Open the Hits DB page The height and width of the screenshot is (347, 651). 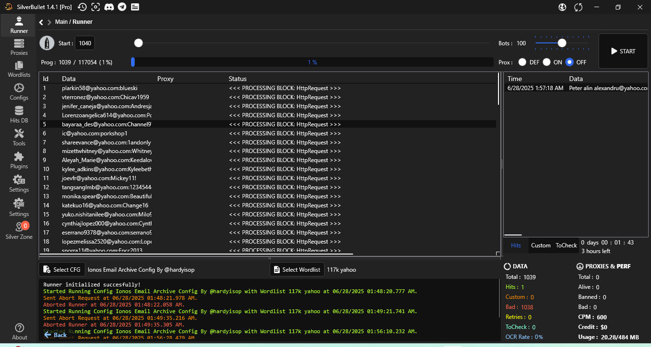click(x=19, y=114)
